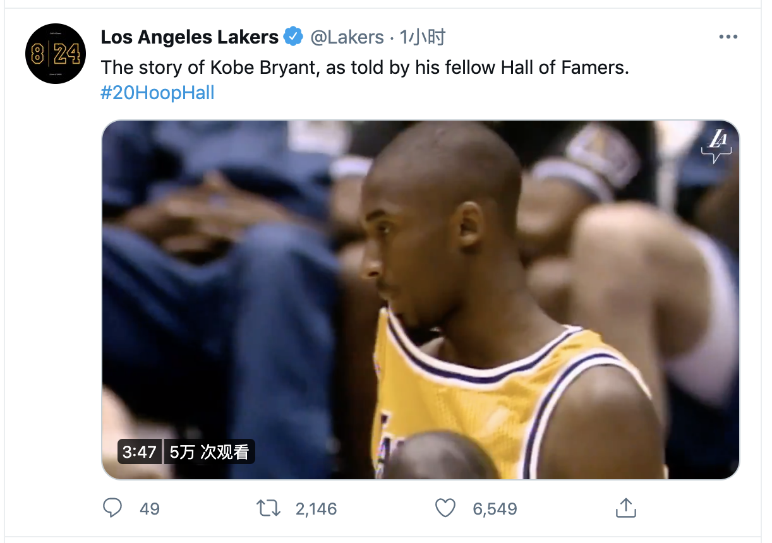Click the tweet text about Kobe Bryant

[365, 67]
